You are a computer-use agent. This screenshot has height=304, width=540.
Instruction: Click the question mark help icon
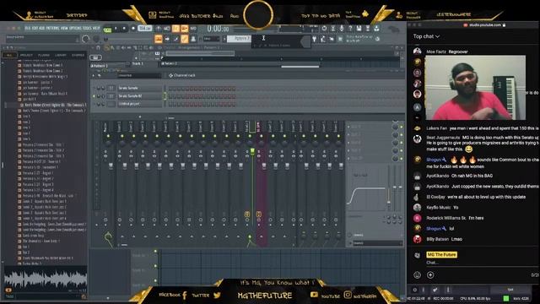pos(350,29)
